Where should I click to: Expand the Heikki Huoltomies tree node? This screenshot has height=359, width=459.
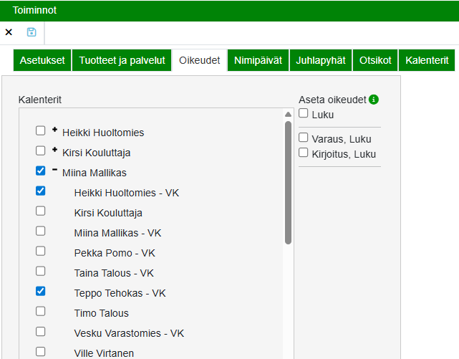tap(54, 130)
